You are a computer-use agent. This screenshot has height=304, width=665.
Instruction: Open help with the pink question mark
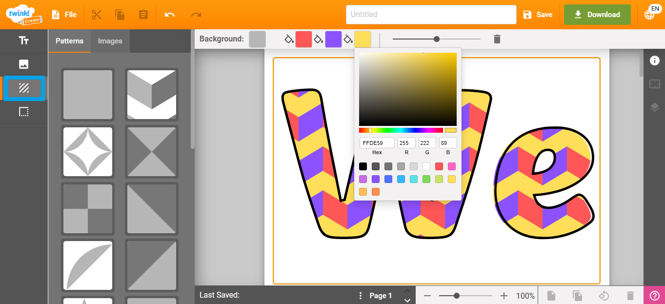tap(655, 295)
